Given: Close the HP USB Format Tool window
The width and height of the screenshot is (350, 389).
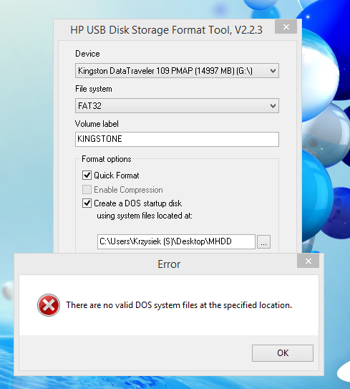Looking at the screenshot, I should coord(286,27).
